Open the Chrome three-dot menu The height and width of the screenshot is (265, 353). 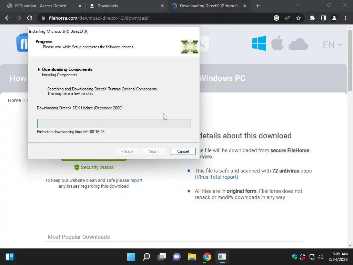(345, 18)
